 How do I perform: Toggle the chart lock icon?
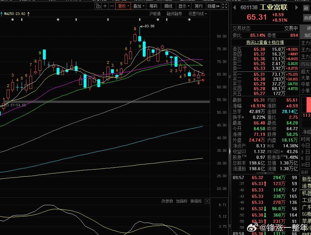(98, 6)
